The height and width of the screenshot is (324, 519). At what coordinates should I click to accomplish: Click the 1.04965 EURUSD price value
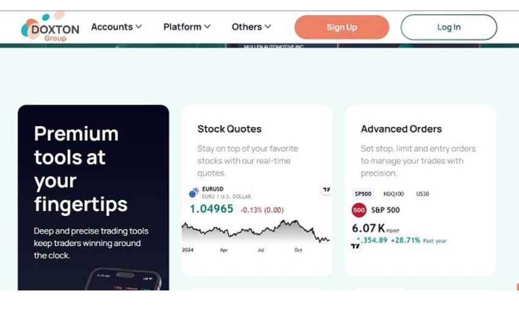(211, 209)
